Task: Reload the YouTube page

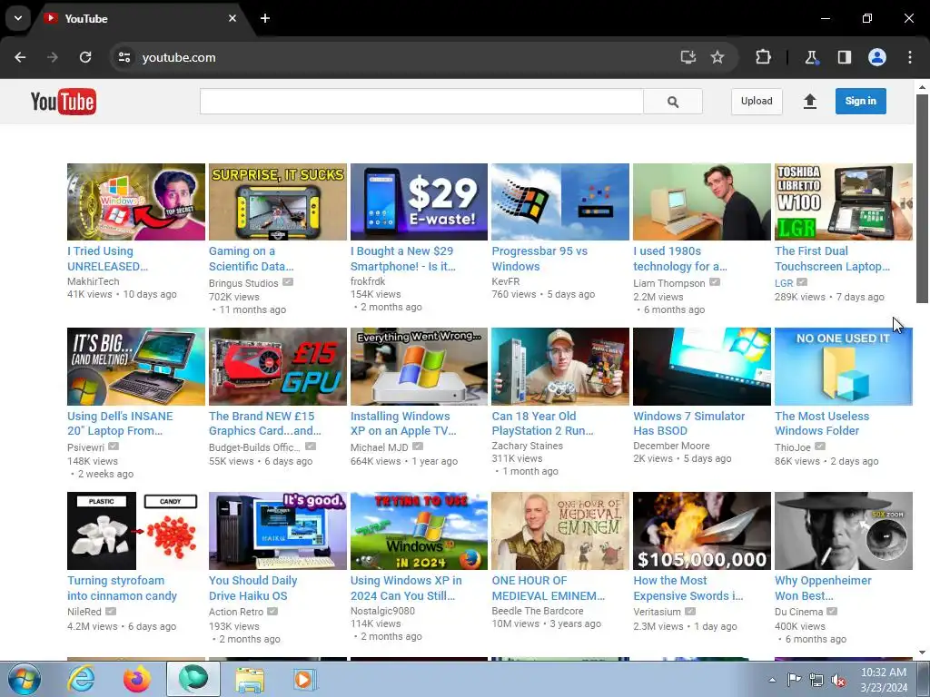Action: (85, 57)
